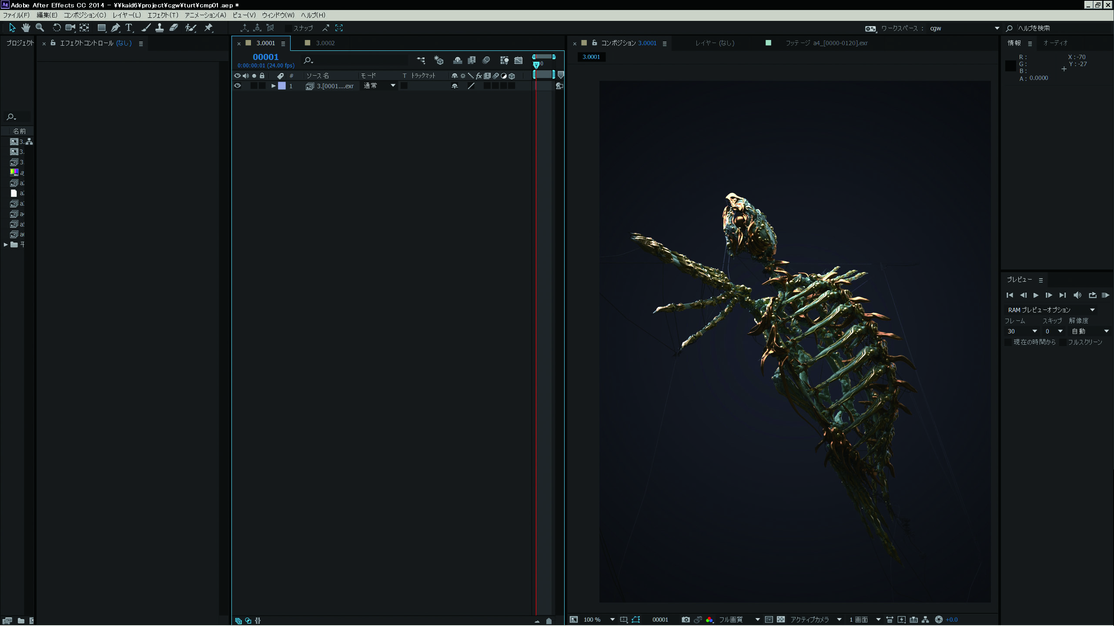The height and width of the screenshot is (626, 1114).
Task: Select the Pan Behind anchor tool
Action: coord(84,28)
